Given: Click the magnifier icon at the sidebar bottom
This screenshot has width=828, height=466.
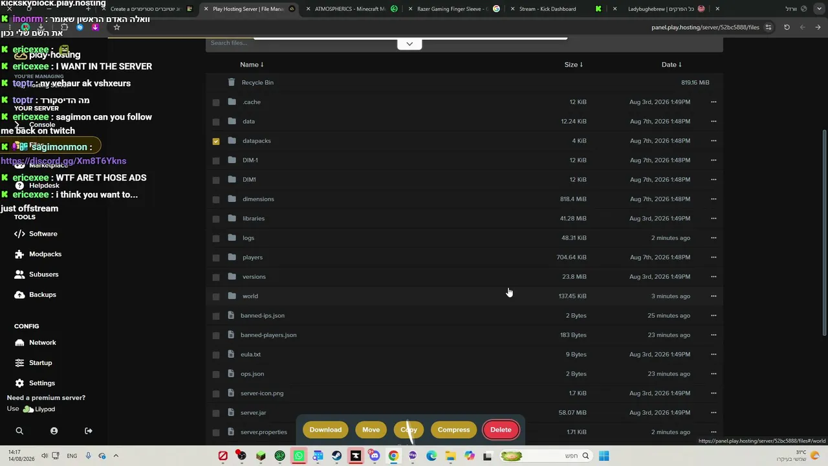Looking at the screenshot, I should pyautogui.click(x=19, y=431).
